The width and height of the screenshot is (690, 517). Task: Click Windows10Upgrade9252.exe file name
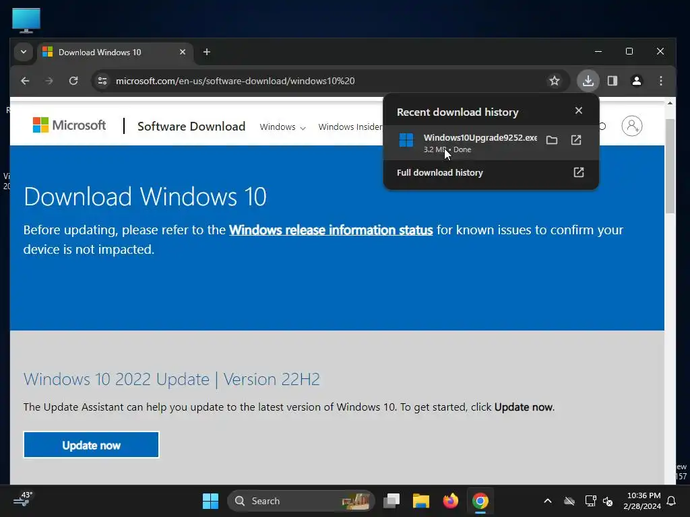[480, 137]
